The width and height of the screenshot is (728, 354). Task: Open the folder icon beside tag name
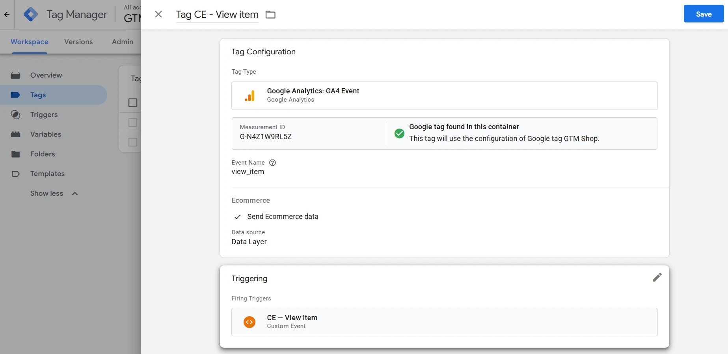(x=270, y=15)
